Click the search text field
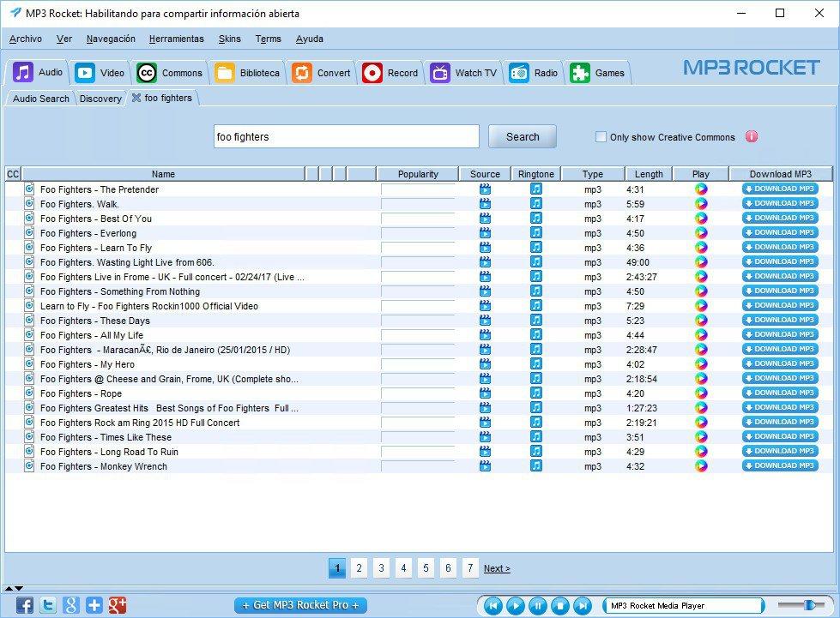 click(346, 136)
